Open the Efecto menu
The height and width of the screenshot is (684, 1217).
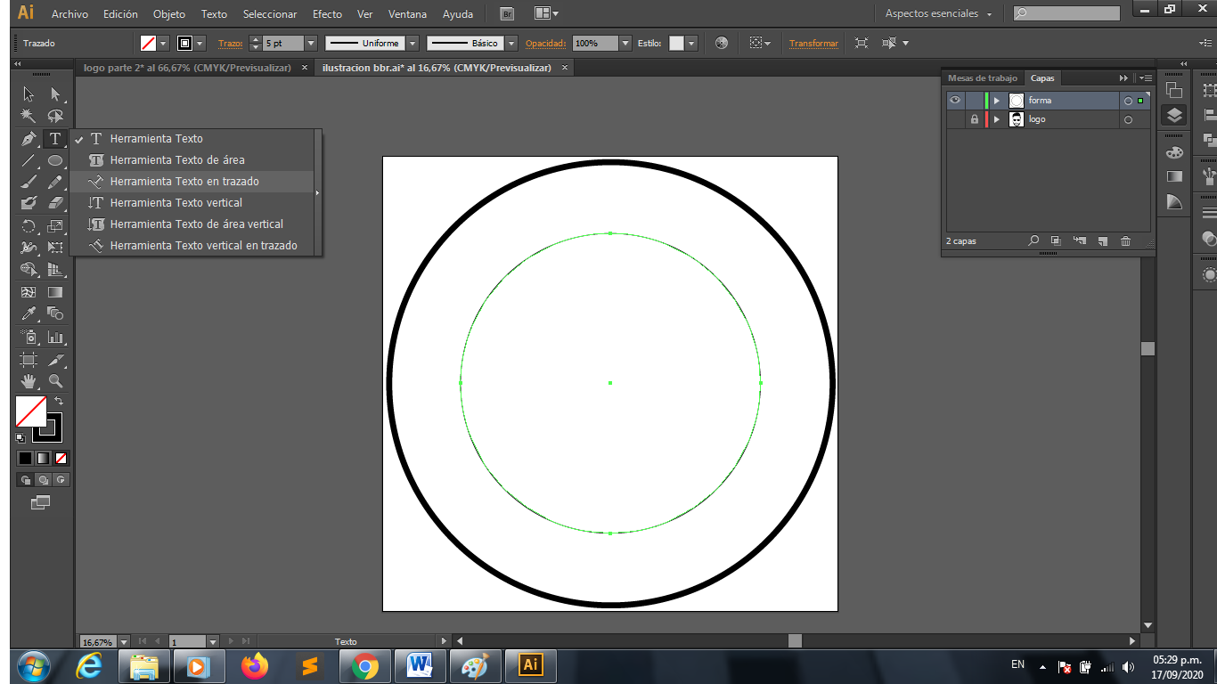pos(327,14)
